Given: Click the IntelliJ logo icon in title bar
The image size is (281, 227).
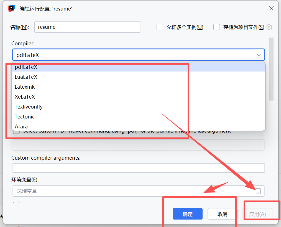Looking at the screenshot, I should click(x=11, y=8).
